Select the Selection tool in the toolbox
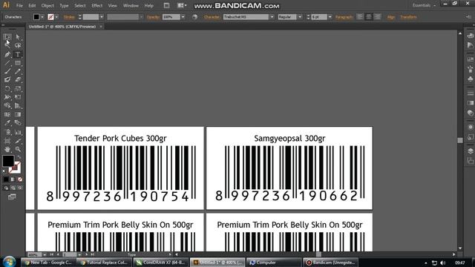 (7, 37)
